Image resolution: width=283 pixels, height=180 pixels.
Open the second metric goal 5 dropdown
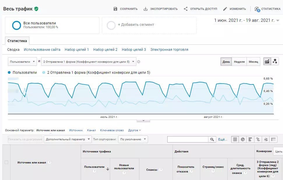[89, 62]
